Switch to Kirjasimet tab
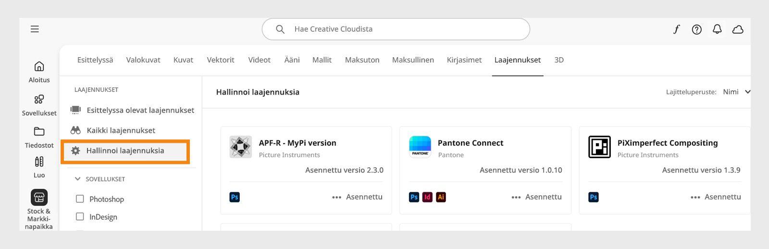This screenshot has height=249, width=769. tap(464, 60)
